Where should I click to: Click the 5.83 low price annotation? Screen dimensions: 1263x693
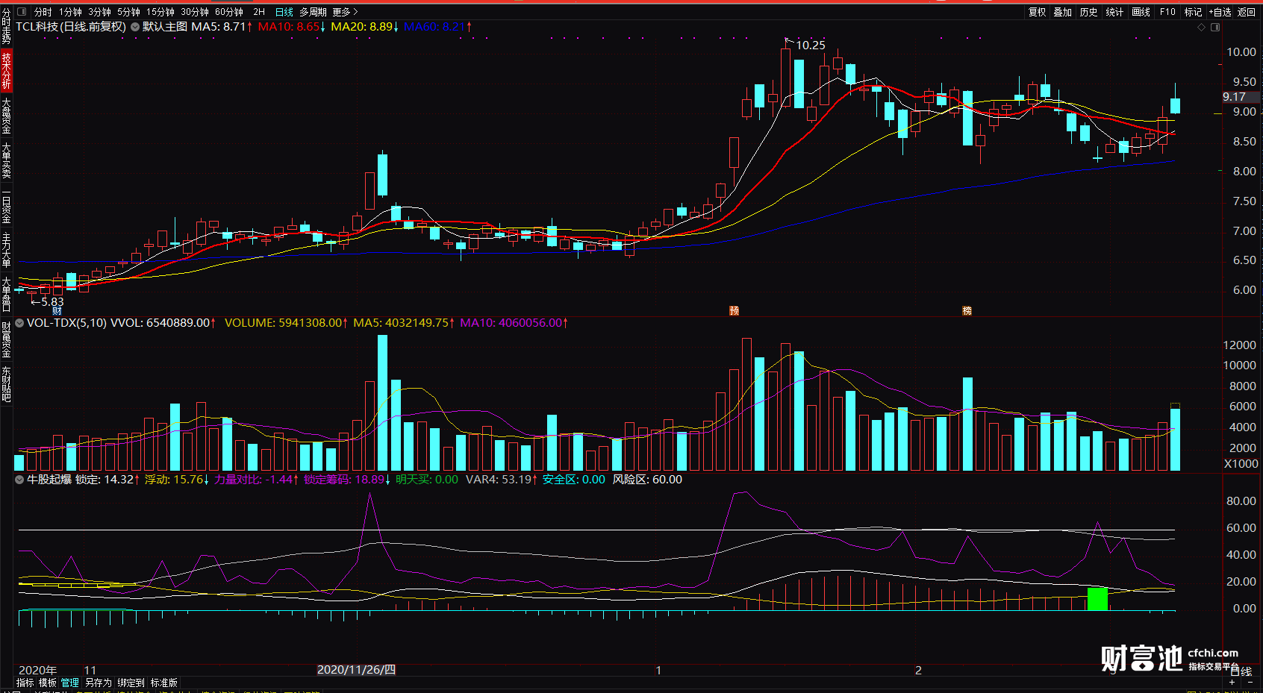pyautogui.click(x=52, y=302)
